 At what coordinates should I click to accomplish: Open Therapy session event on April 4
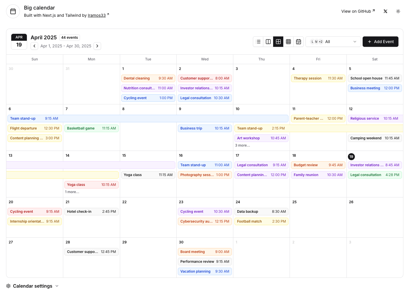(x=318, y=78)
